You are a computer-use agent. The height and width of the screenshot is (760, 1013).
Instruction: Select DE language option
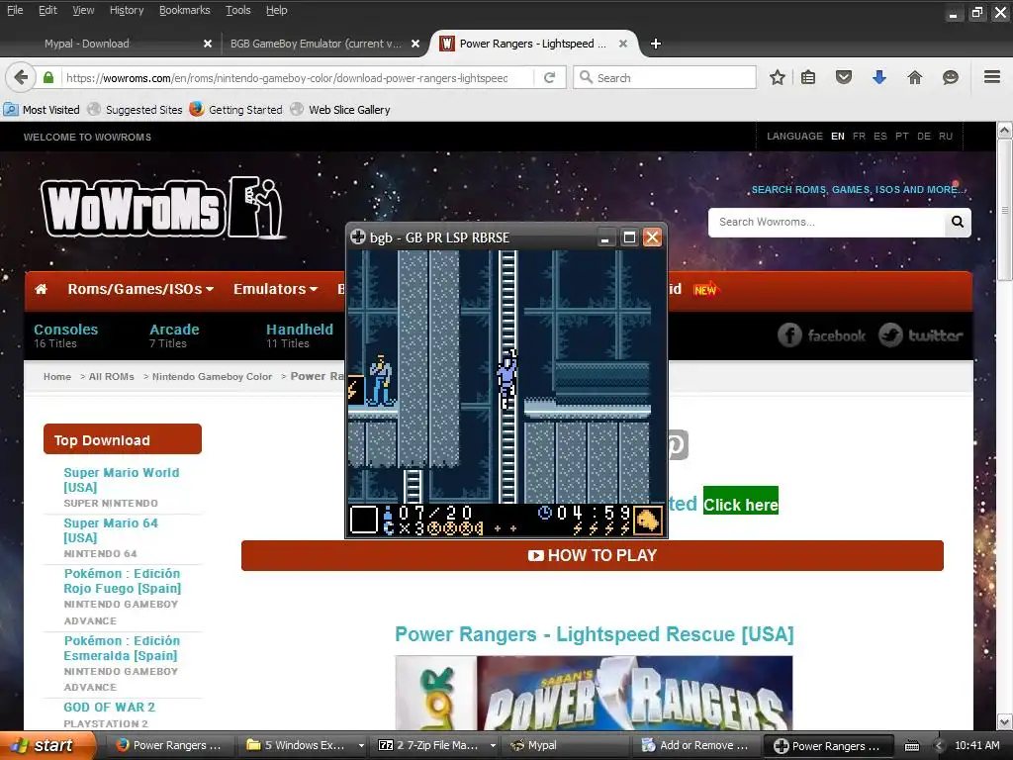(x=924, y=137)
